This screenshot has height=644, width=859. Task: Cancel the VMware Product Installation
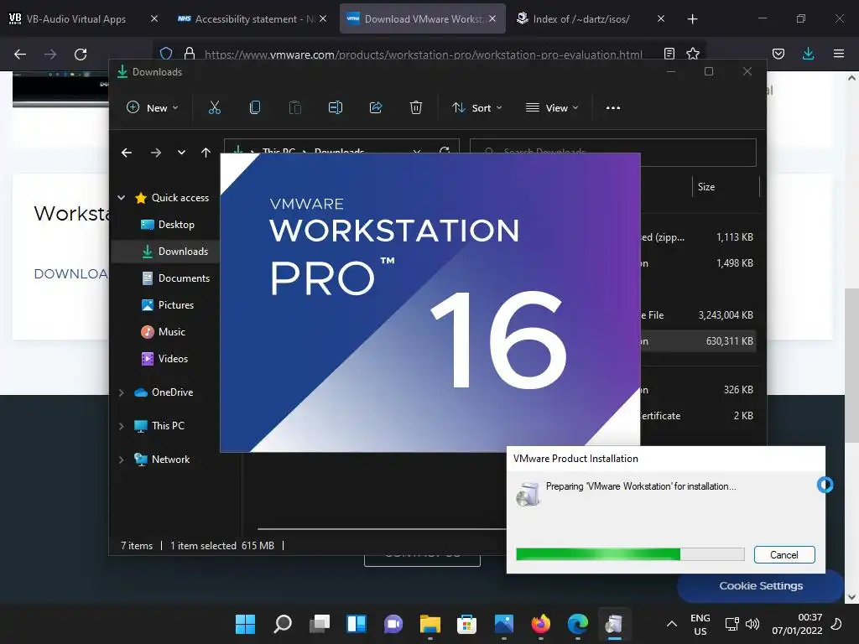tap(784, 555)
